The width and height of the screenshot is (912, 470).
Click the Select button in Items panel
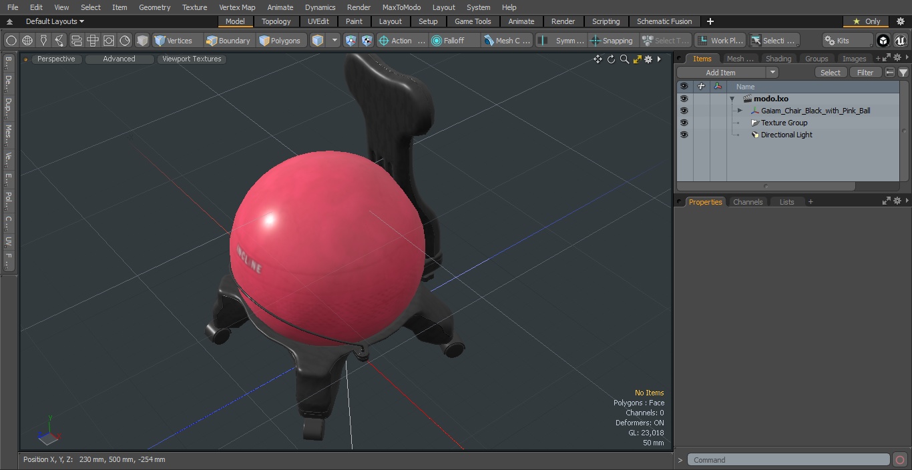pos(831,73)
